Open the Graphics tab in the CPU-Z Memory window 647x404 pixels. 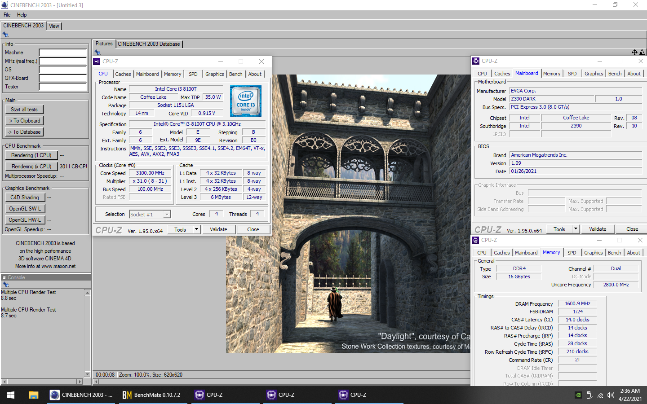594,253
